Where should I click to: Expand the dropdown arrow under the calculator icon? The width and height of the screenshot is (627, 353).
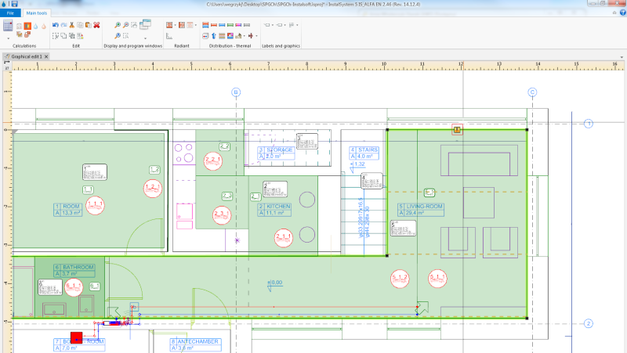click(9, 38)
